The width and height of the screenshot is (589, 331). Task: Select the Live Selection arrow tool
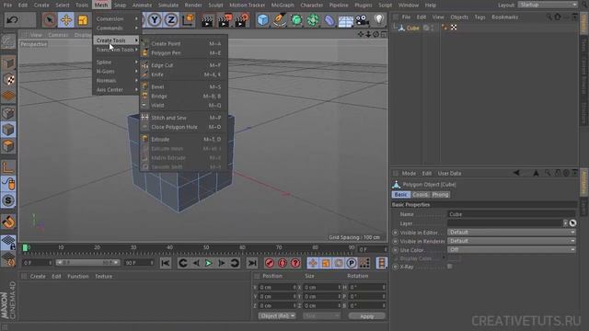(x=49, y=20)
